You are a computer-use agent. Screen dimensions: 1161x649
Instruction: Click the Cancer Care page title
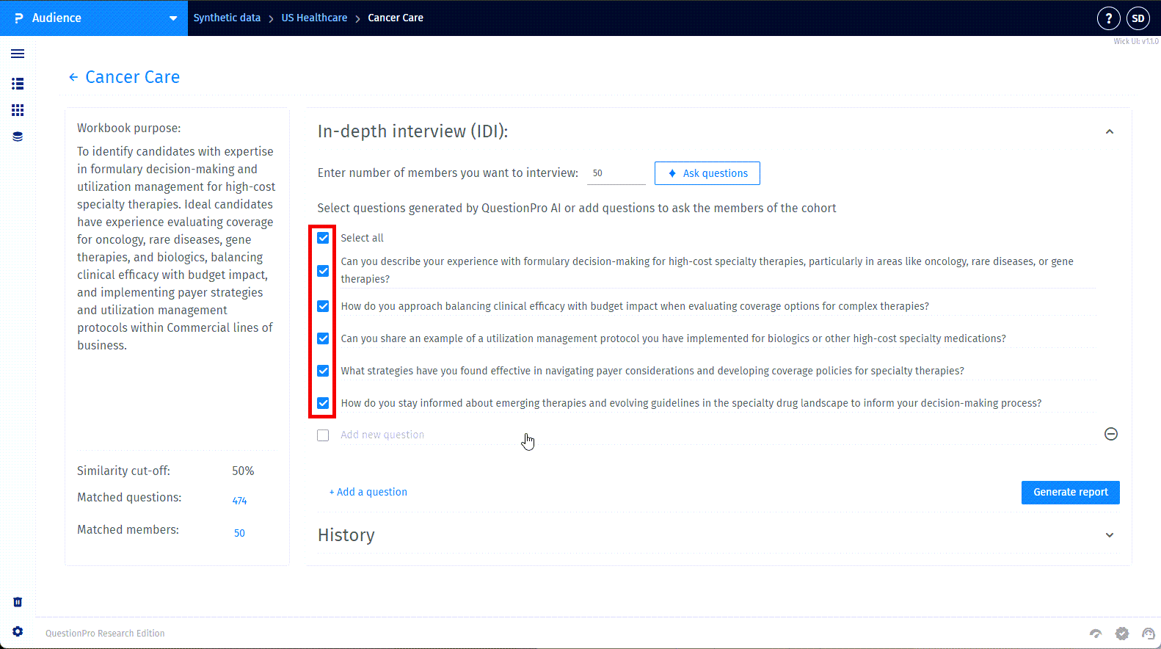[x=133, y=77]
